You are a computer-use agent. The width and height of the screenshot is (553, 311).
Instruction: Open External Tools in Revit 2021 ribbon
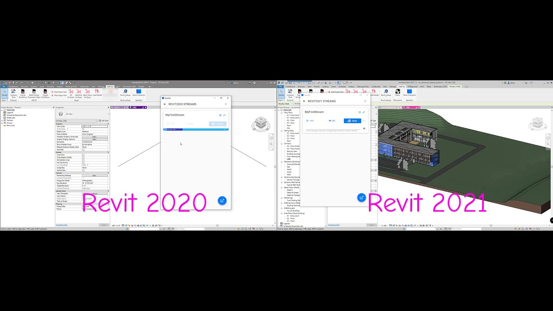click(290, 94)
